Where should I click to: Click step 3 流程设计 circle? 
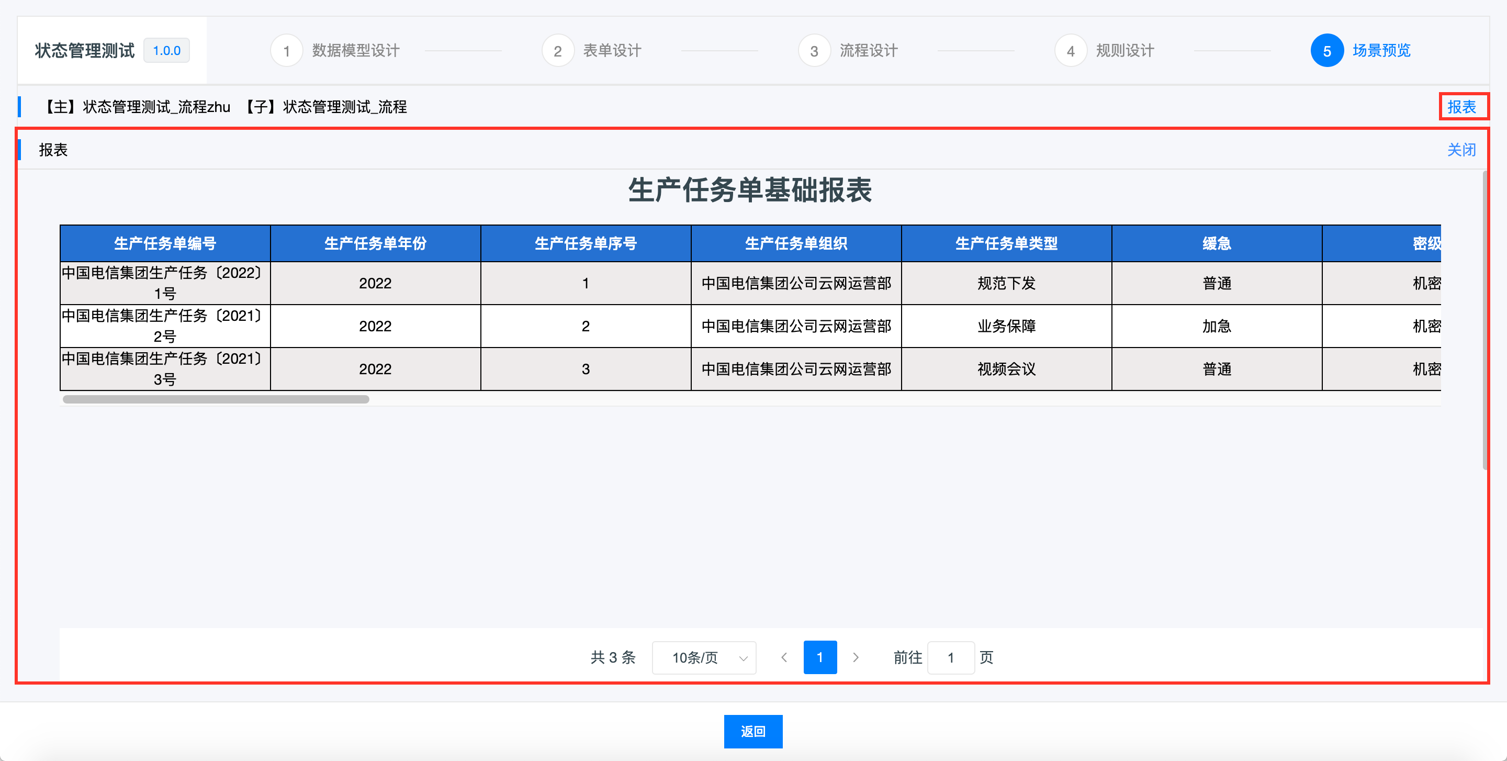[x=814, y=51]
